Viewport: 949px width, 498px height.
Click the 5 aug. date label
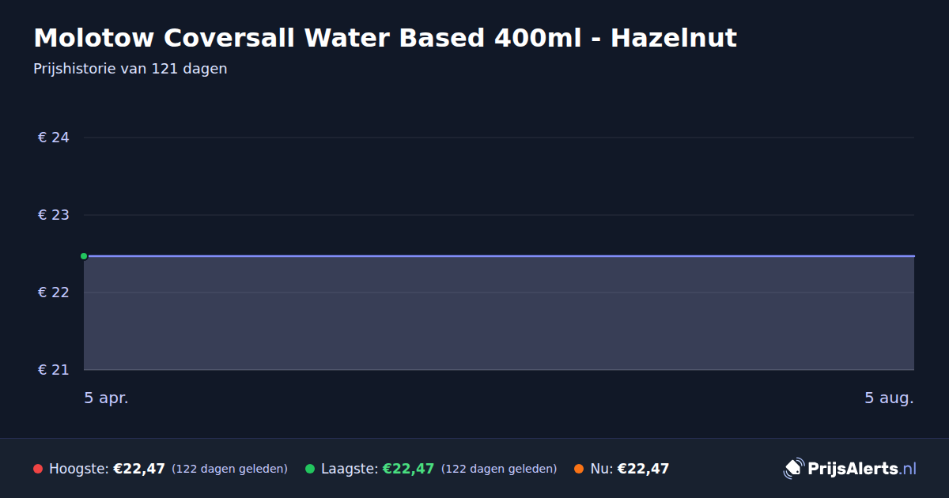click(889, 398)
